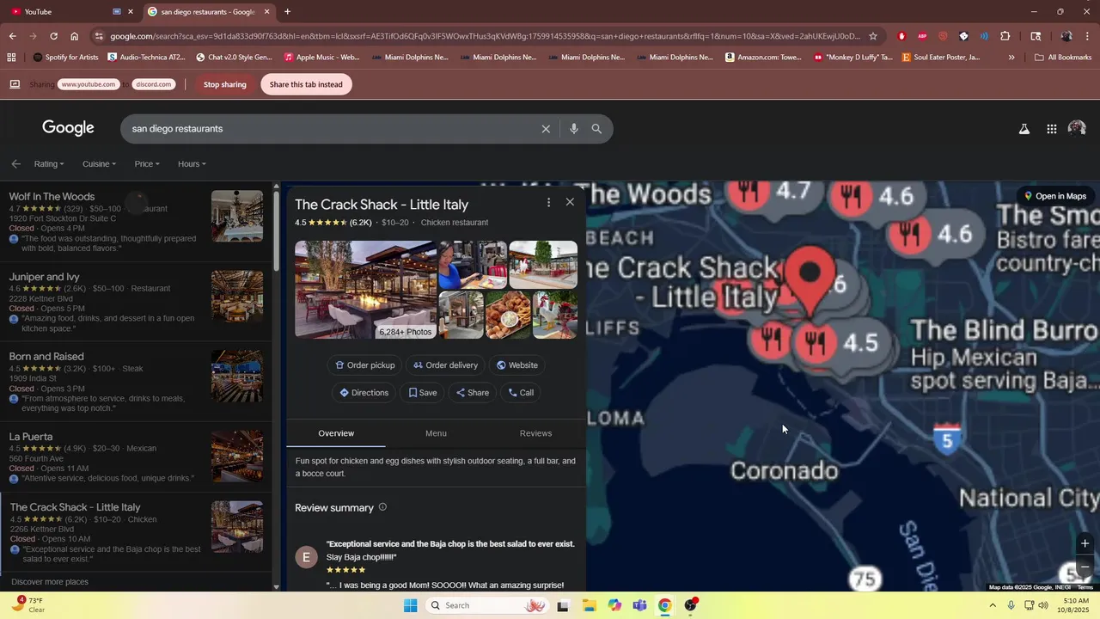1100x619 pixels.
Task: Open the Google account avatar
Action: point(1077,128)
